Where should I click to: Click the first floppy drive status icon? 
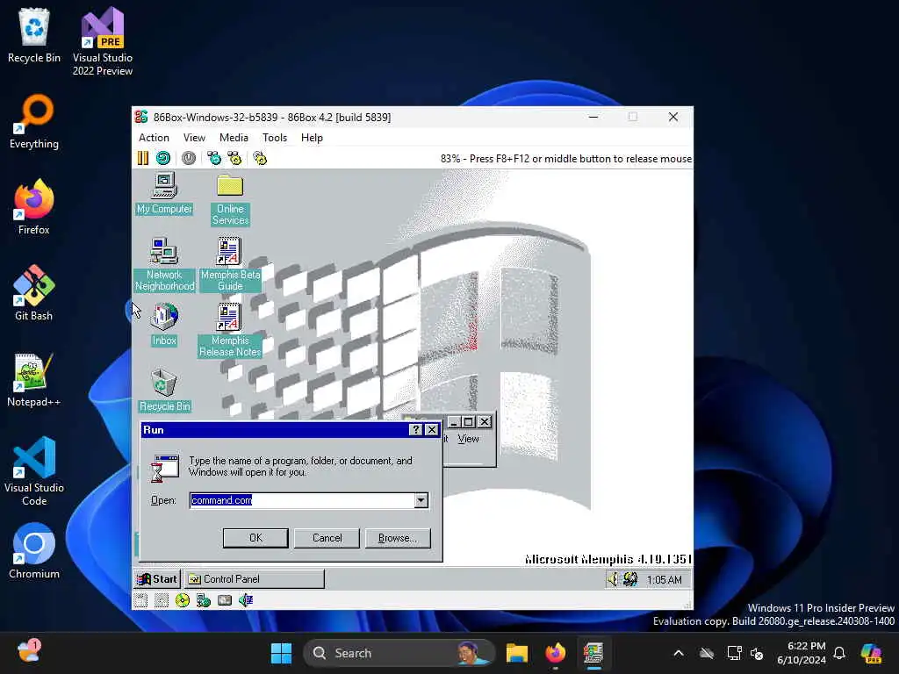pyautogui.click(x=141, y=600)
